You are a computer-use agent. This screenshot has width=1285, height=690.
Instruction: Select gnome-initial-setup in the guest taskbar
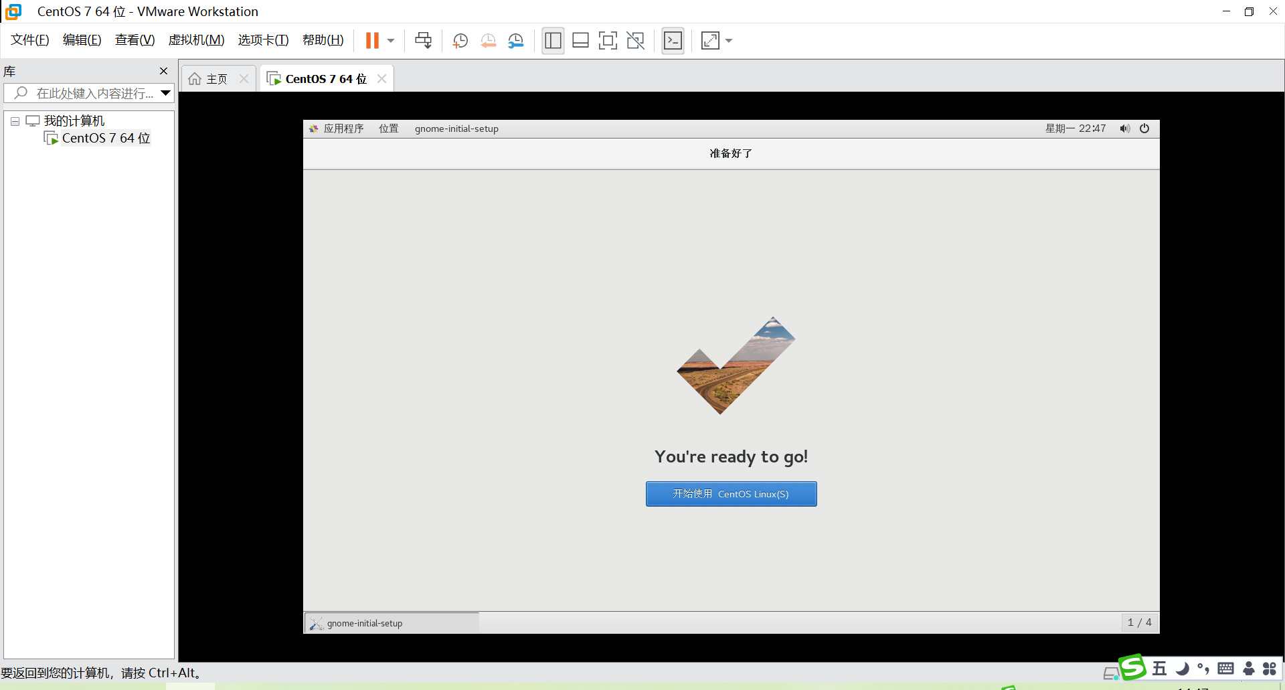pyautogui.click(x=392, y=623)
